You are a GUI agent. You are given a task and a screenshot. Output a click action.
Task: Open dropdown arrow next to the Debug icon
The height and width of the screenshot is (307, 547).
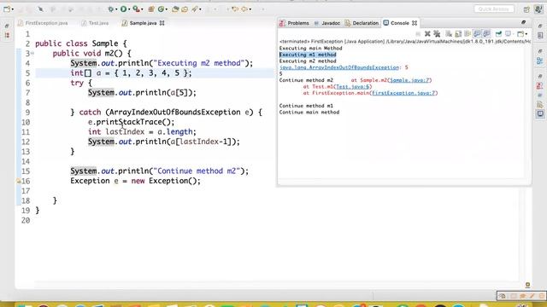tap(116, 9)
